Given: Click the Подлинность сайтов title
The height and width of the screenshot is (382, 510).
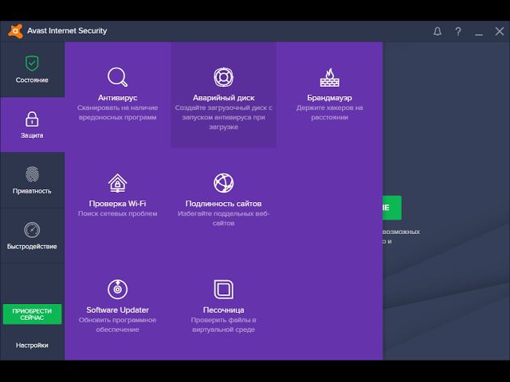Looking at the screenshot, I should 223,204.
